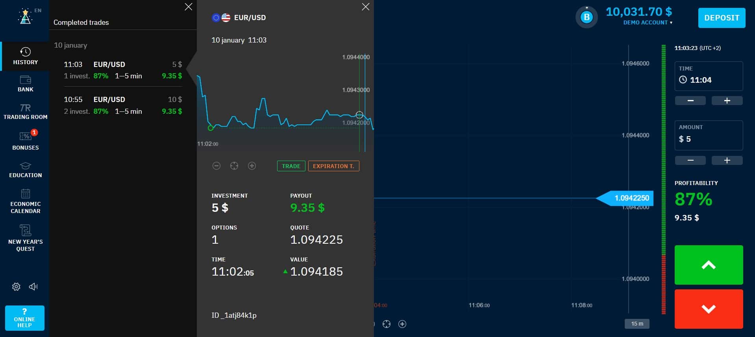Open the Education section

pos(25,170)
